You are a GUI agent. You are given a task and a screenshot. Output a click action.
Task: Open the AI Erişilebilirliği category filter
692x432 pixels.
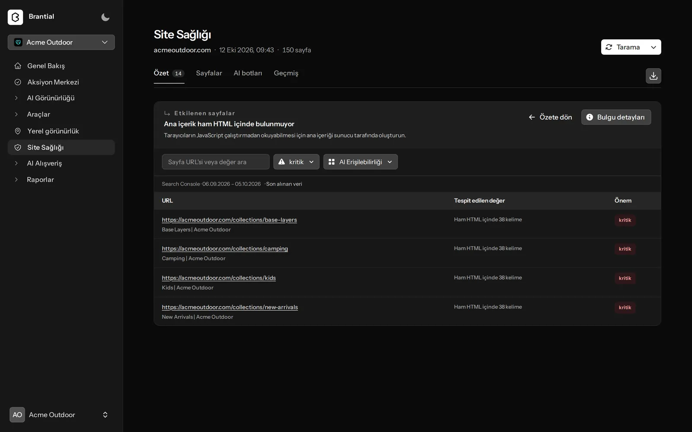pyautogui.click(x=361, y=162)
